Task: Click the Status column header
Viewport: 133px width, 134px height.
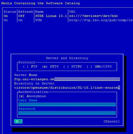Action: point(10,12)
